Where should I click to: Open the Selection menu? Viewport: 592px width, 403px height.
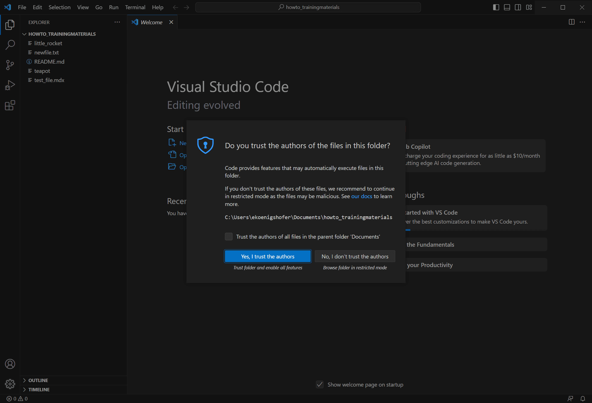point(59,7)
